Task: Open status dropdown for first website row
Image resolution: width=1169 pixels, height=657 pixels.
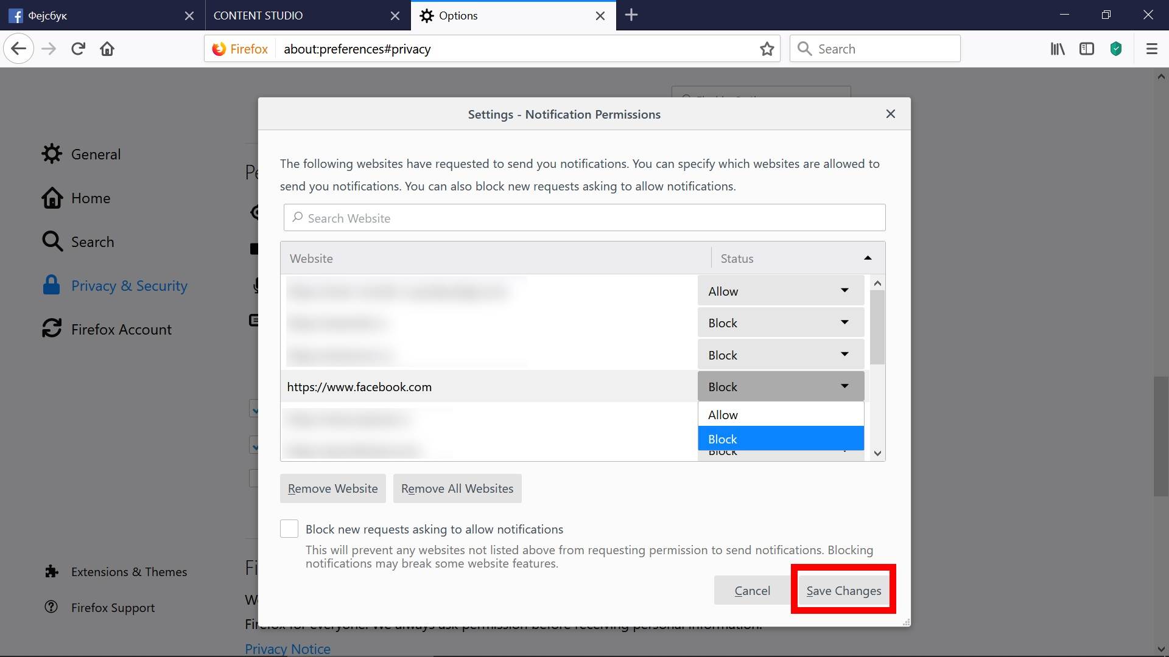Action: (781, 291)
